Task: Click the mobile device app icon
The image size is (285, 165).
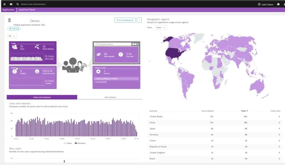Action: pyautogui.click(x=9, y=20)
